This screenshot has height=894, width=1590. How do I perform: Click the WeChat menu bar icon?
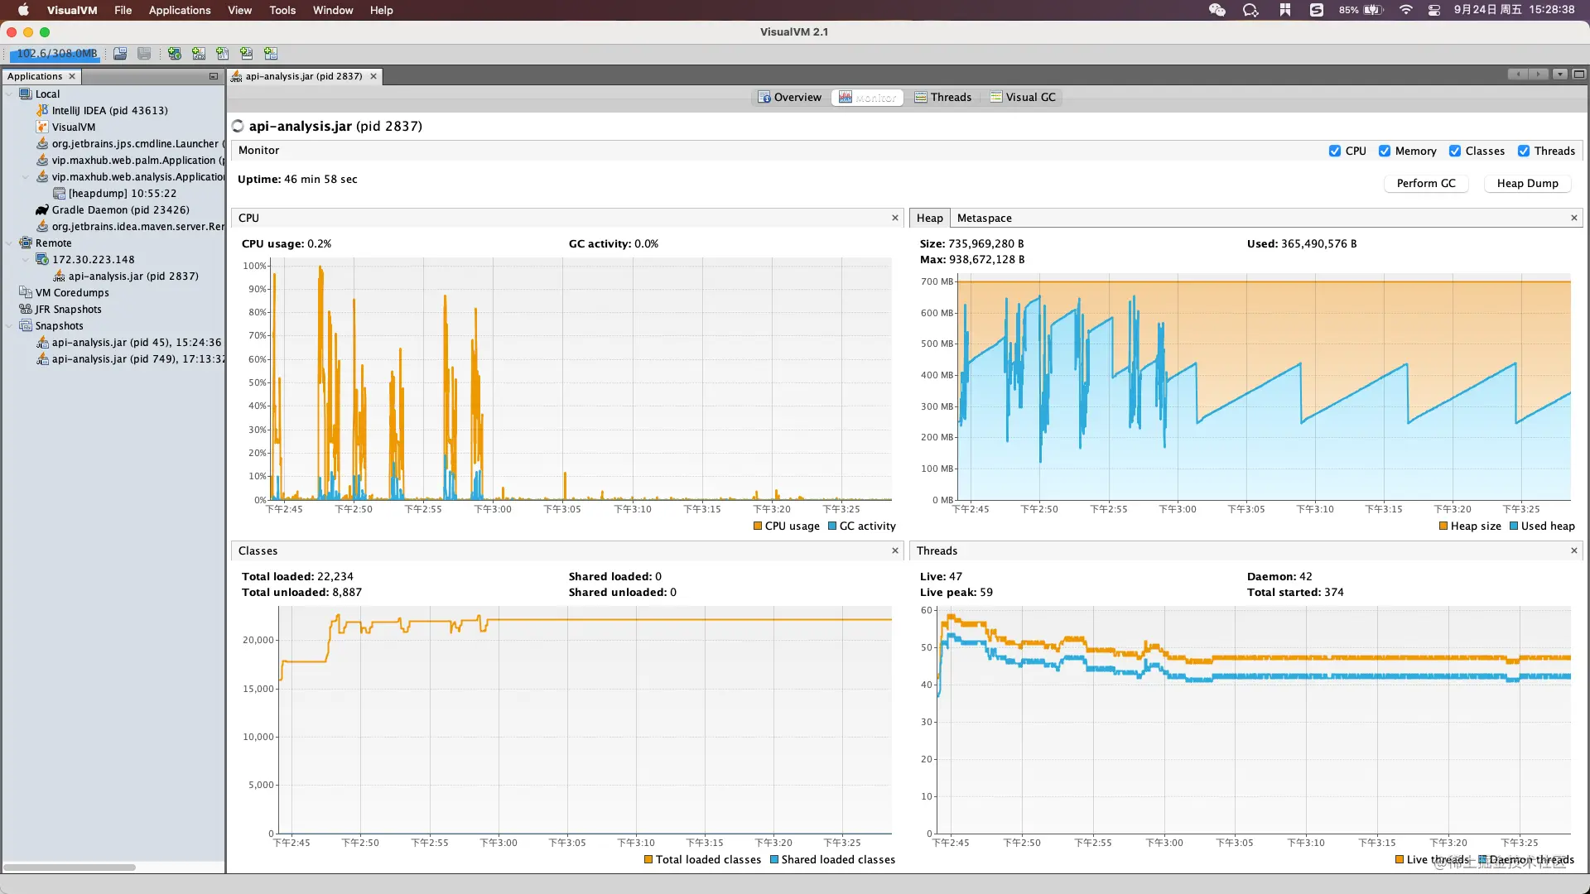coord(1217,10)
